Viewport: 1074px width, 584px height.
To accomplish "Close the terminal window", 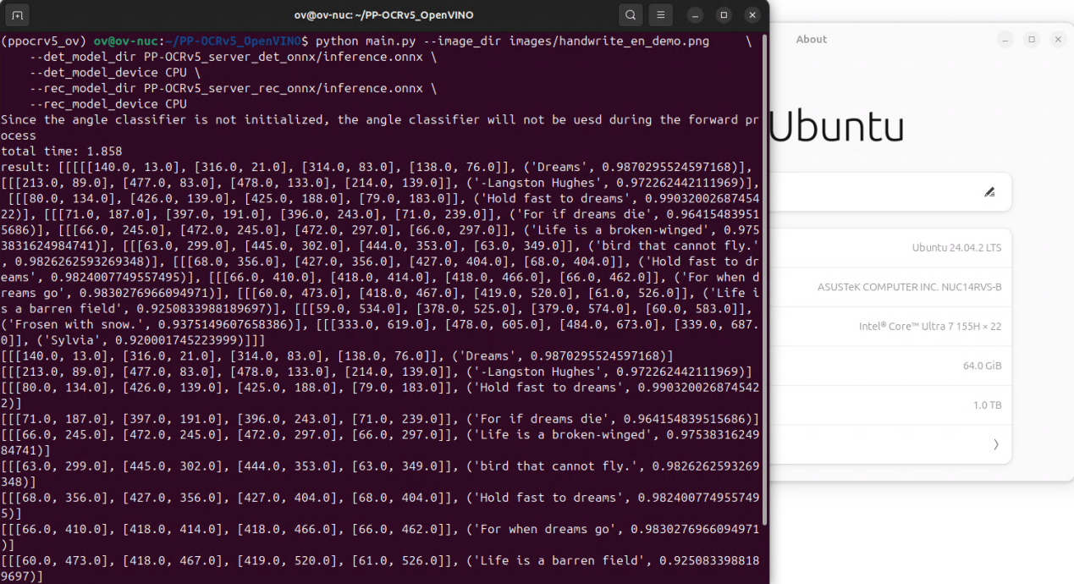I will [x=752, y=15].
